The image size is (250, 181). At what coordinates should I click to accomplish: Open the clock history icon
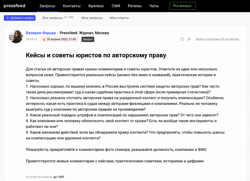coord(182,39)
